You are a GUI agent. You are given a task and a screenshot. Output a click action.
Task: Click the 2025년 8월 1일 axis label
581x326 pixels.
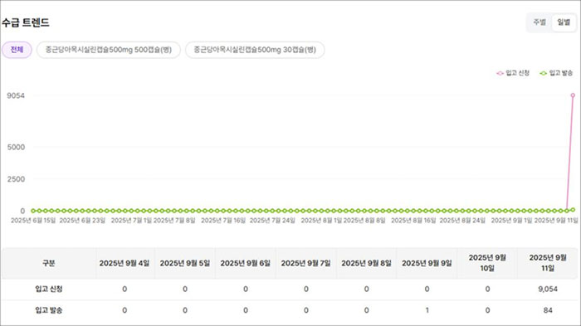tap(321, 221)
